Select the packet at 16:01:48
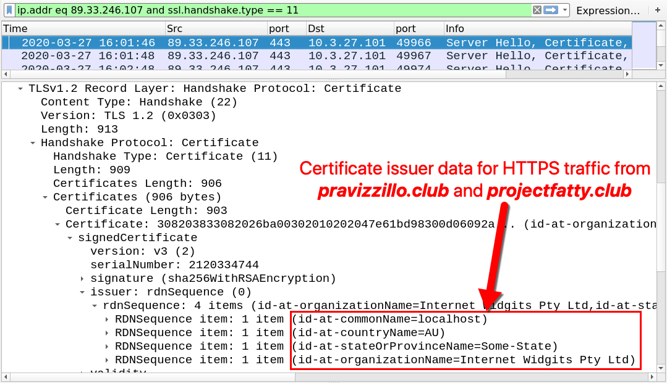This screenshot has width=667, height=383. (x=317, y=56)
